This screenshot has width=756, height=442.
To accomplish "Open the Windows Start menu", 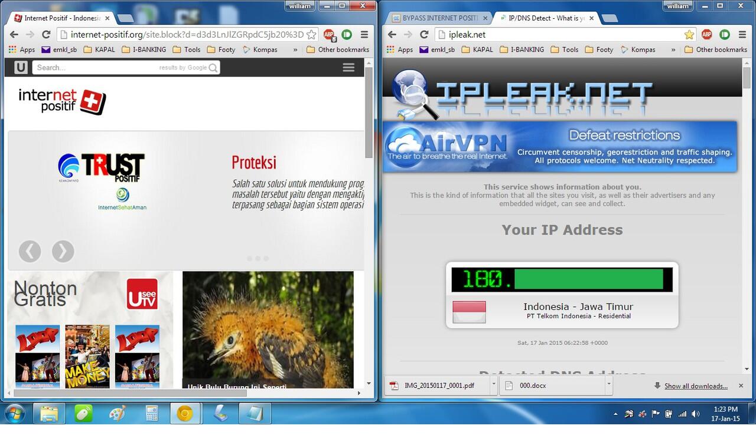I will pyautogui.click(x=14, y=413).
